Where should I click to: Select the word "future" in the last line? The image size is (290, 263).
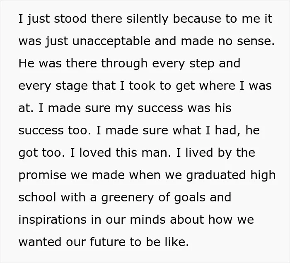(x=108, y=242)
